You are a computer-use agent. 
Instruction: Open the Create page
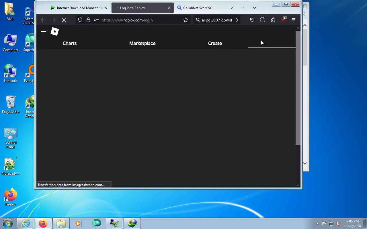(215, 43)
